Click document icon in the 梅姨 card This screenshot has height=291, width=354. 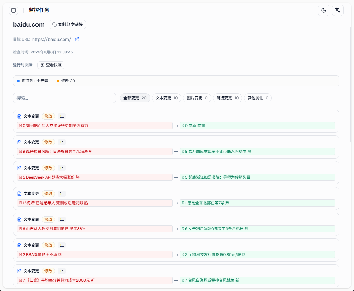(x=19, y=194)
